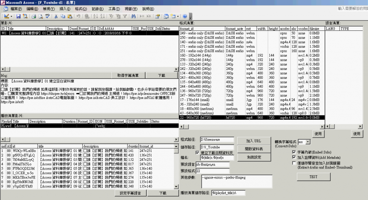
Task: Click the Delete Record toolbar icon
Action: pos(149,16)
